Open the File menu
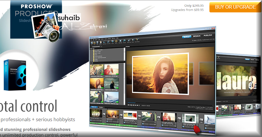The image size is (262, 137). tap(91, 40)
